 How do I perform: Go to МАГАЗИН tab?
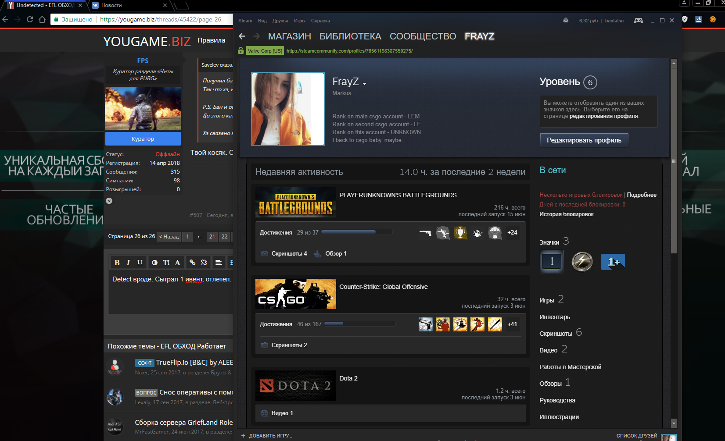click(290, 36)
